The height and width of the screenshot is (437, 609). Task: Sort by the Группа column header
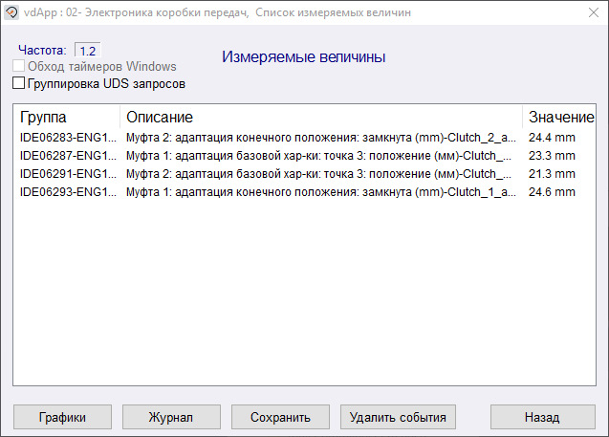point(67,118)
